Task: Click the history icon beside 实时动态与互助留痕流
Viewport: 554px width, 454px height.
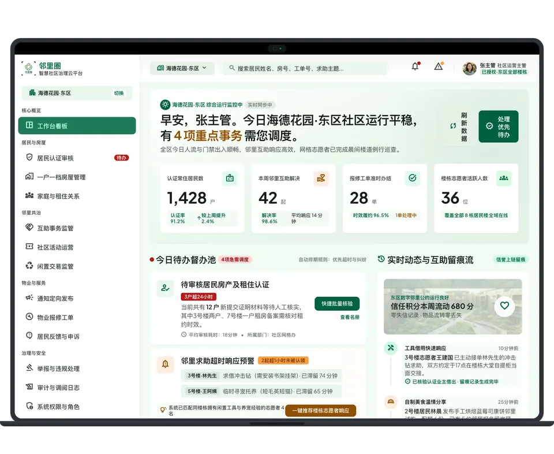Action: coord(381,259)
